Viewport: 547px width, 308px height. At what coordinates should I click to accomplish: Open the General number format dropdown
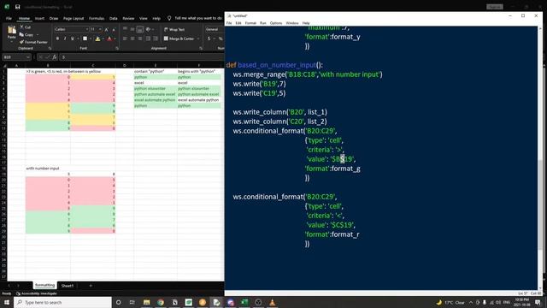coord(215,29)
